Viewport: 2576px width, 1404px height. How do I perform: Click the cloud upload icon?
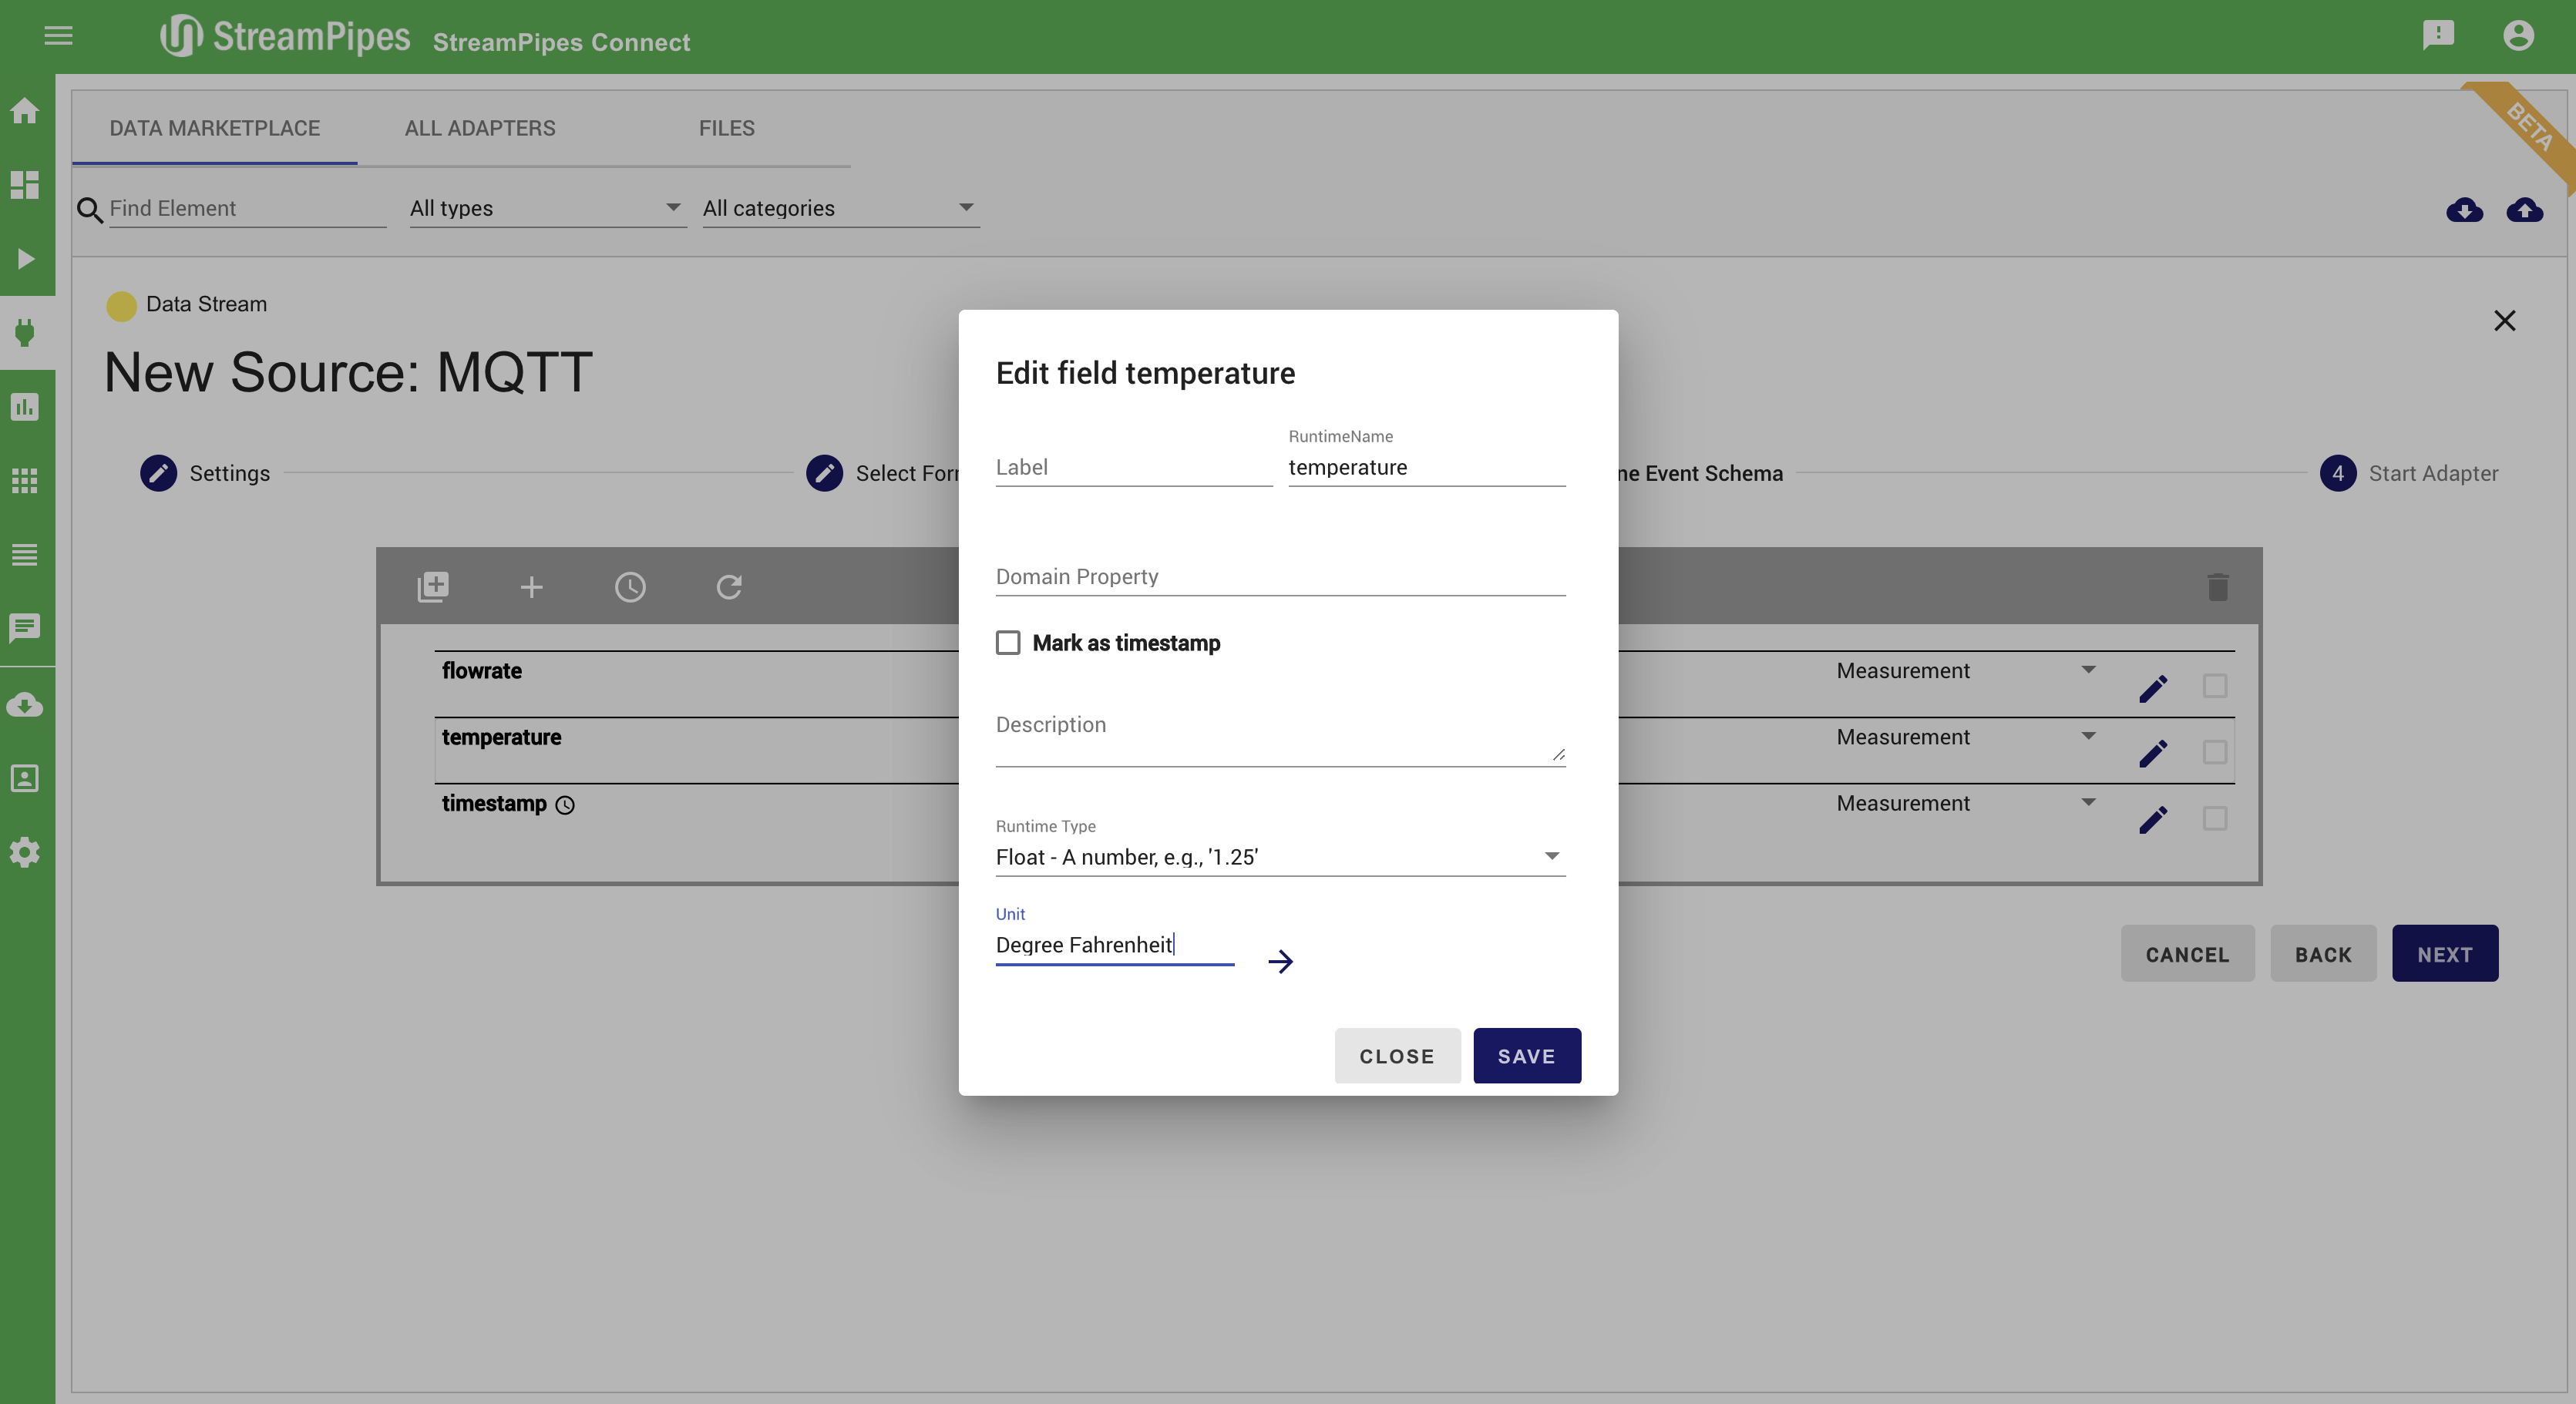point(2524,210)
